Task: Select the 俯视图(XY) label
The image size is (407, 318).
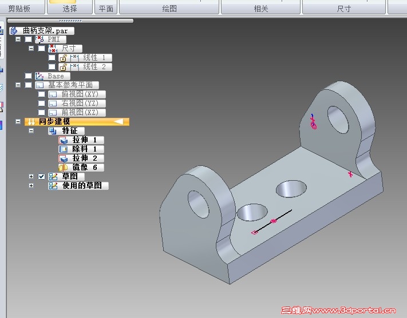Action: click(80, 94)
